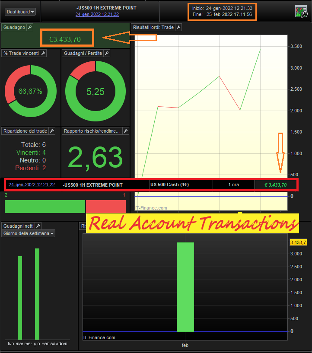This screenshot has width=312, height=353.
Task: Select the Ripartizione dei trade panel title
Action: [x=25, y=131]
